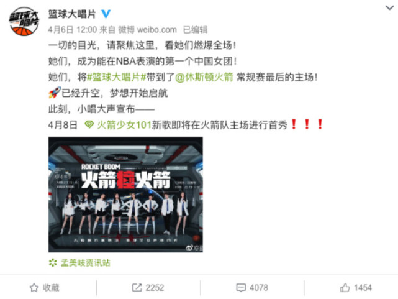The width and height of the screenshot is (398, 299).
Task: Enlarge the Rocket Boom poster image
Action: click(125, 195)
